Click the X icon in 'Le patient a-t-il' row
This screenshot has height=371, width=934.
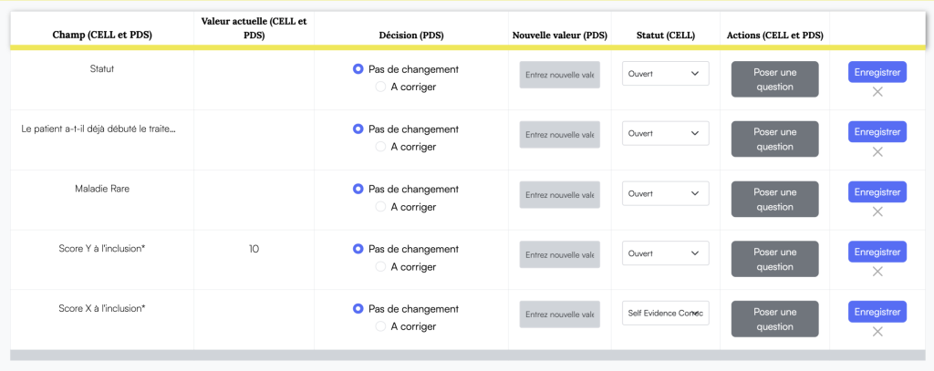click(877, 152)
